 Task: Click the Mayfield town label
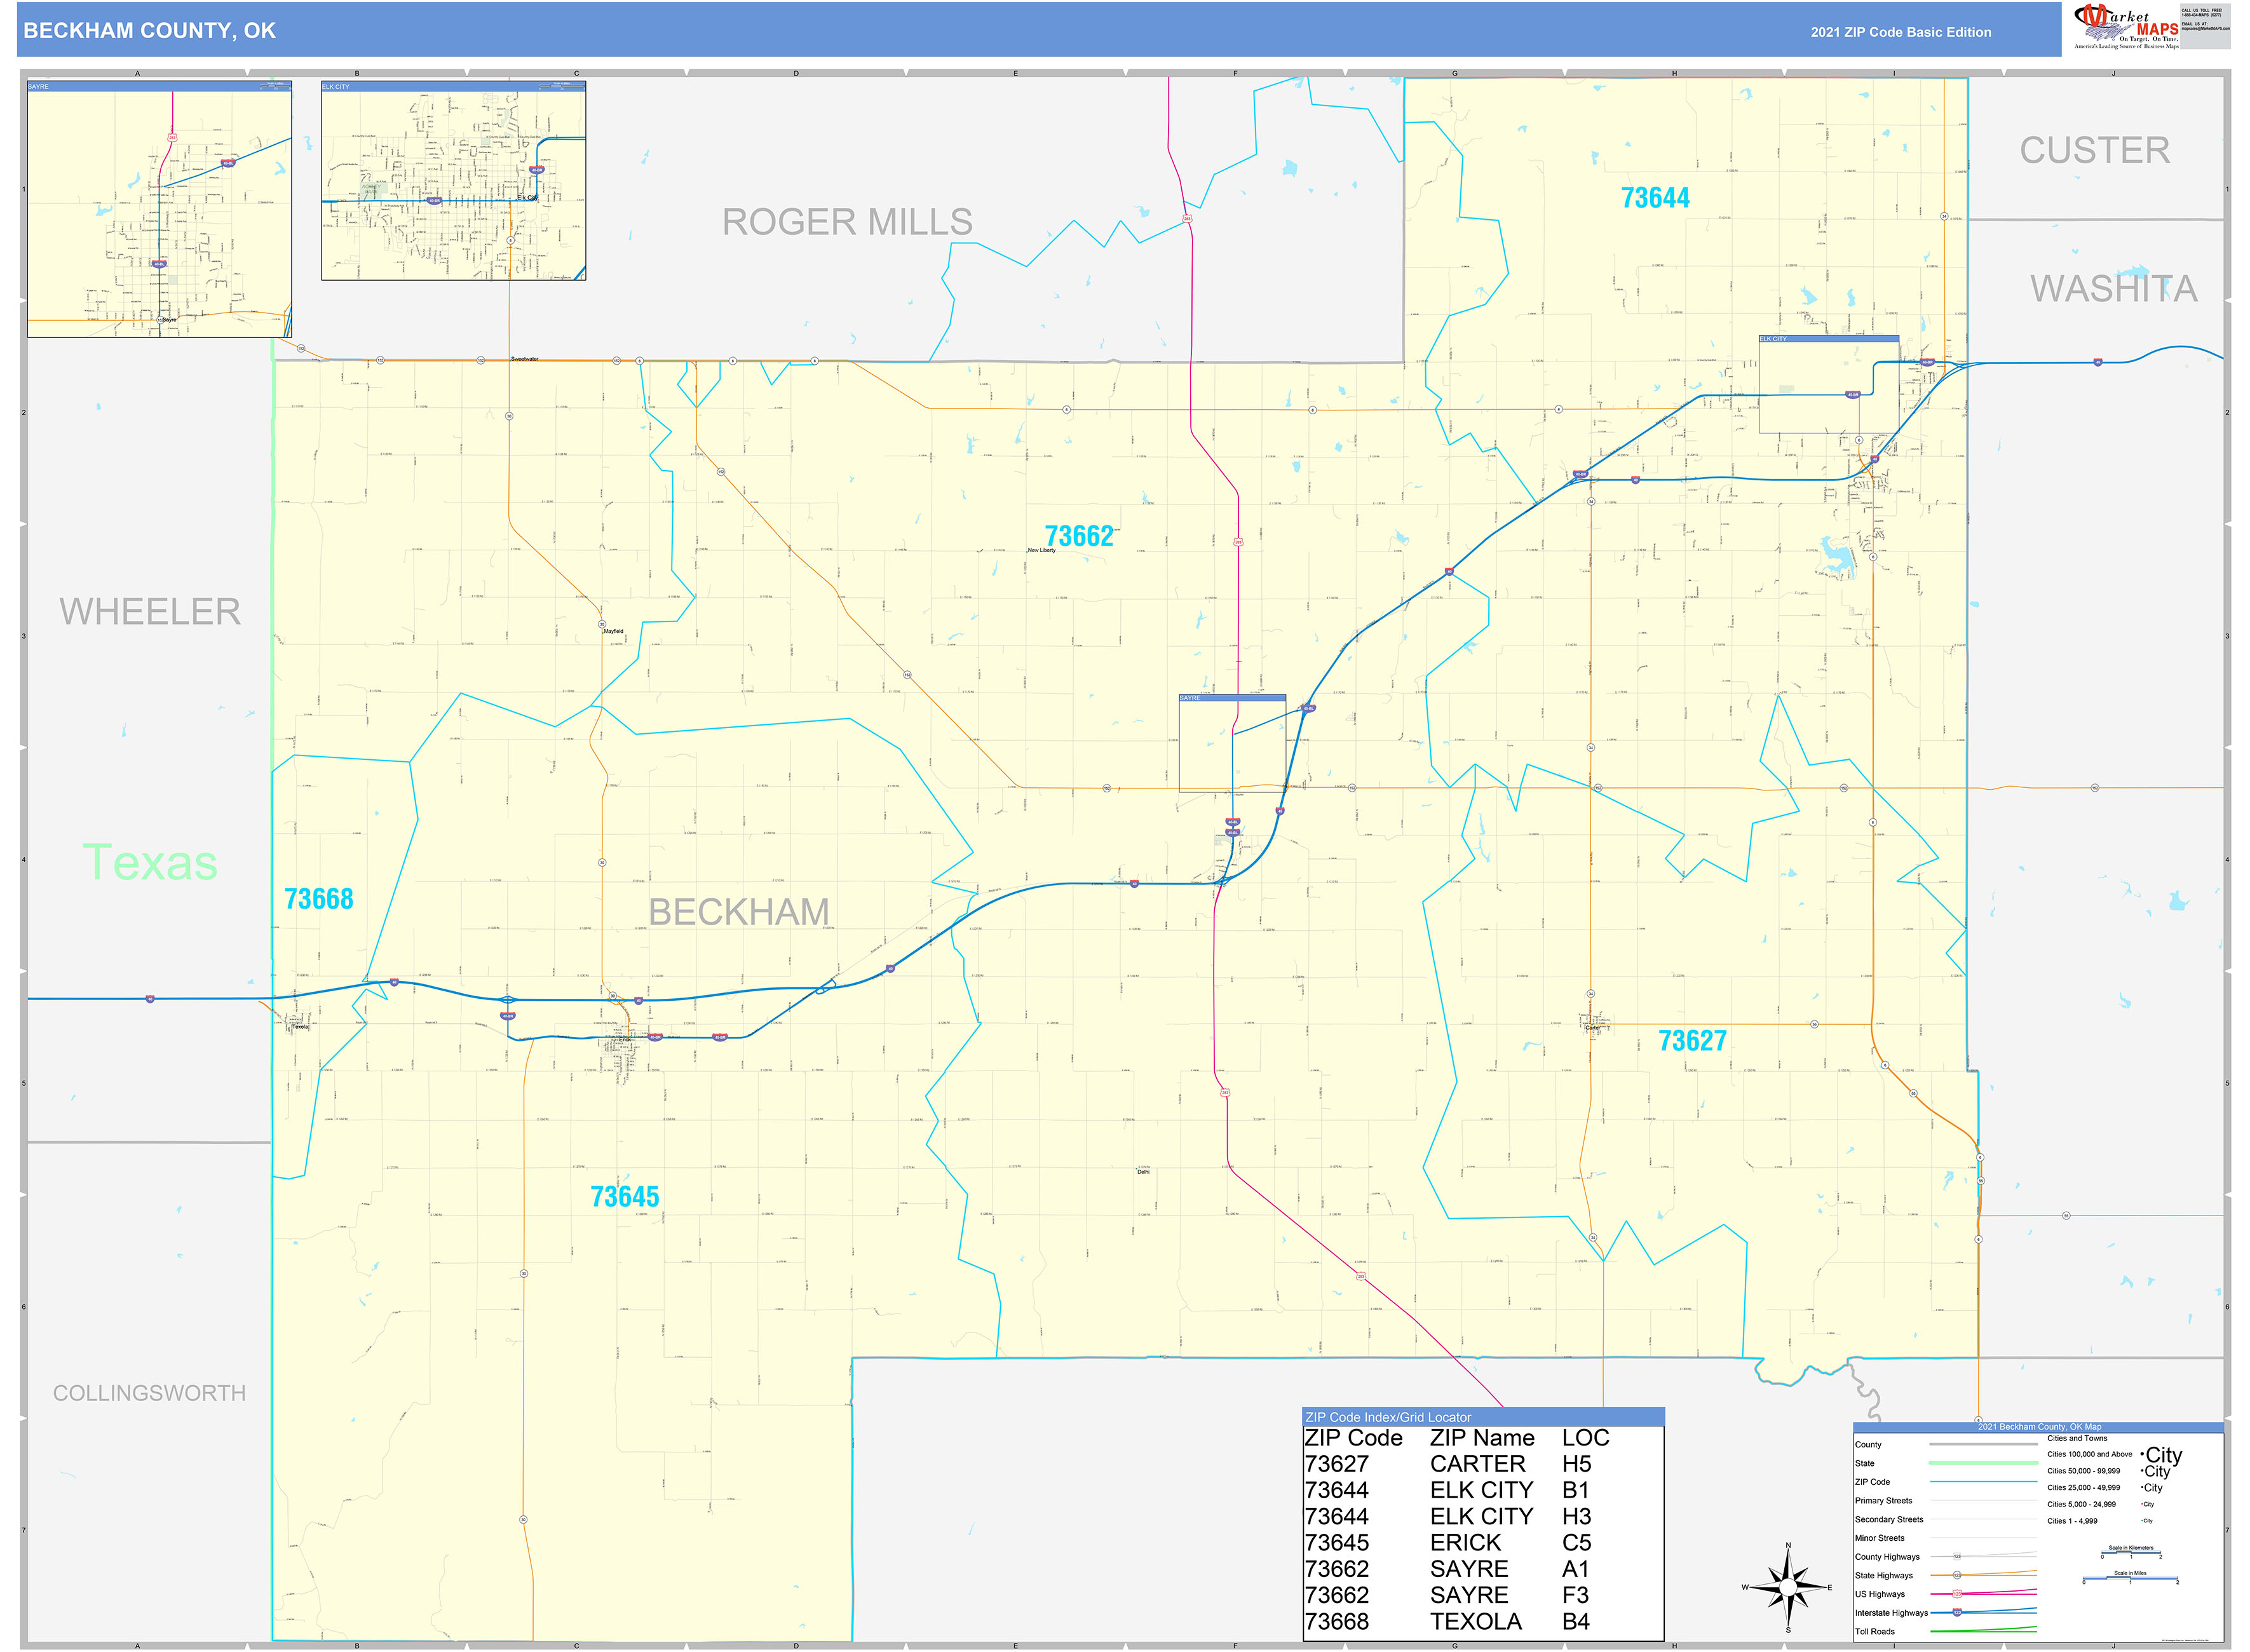613,632
